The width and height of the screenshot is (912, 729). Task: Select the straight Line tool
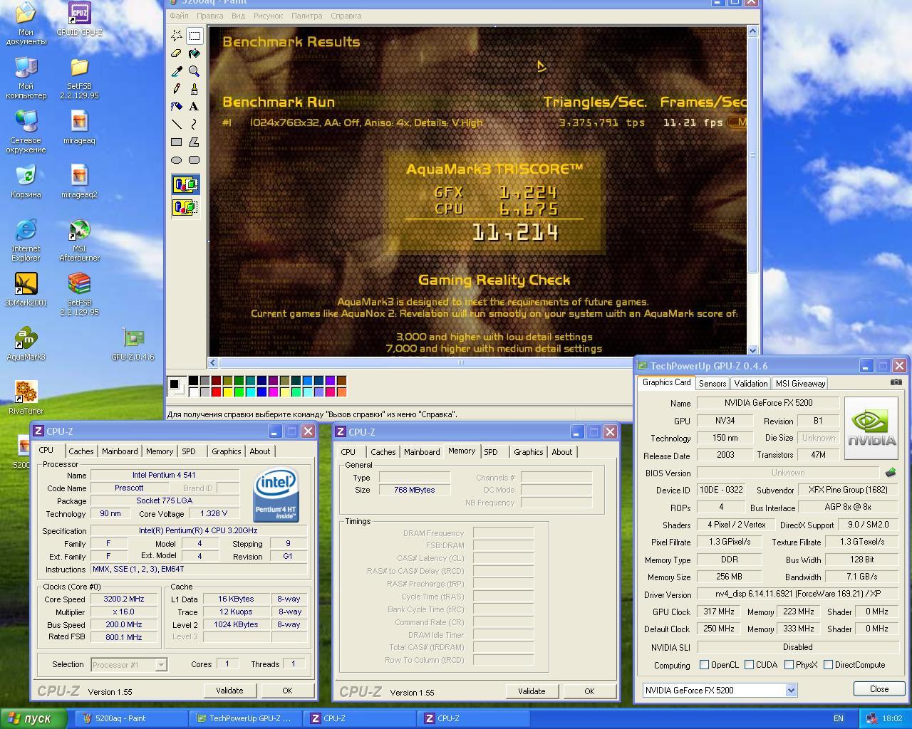177,125
